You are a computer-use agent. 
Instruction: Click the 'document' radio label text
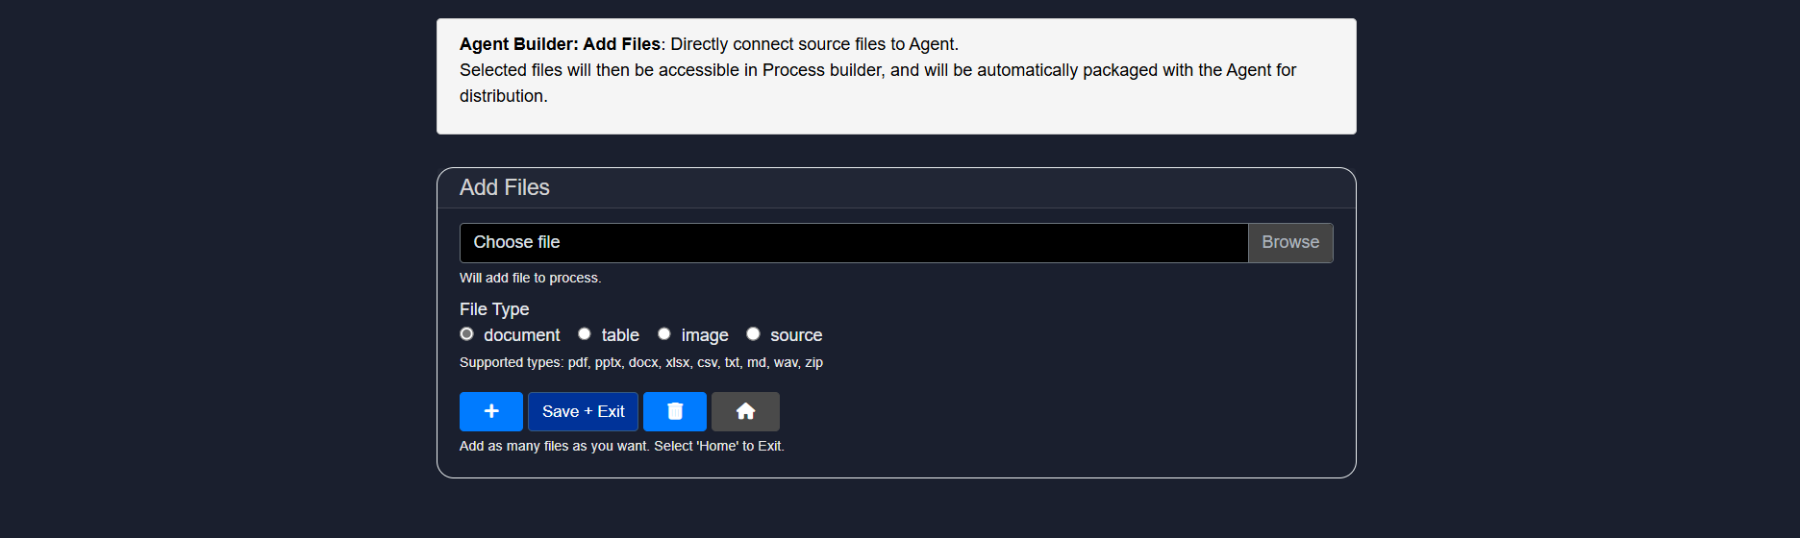521,335
